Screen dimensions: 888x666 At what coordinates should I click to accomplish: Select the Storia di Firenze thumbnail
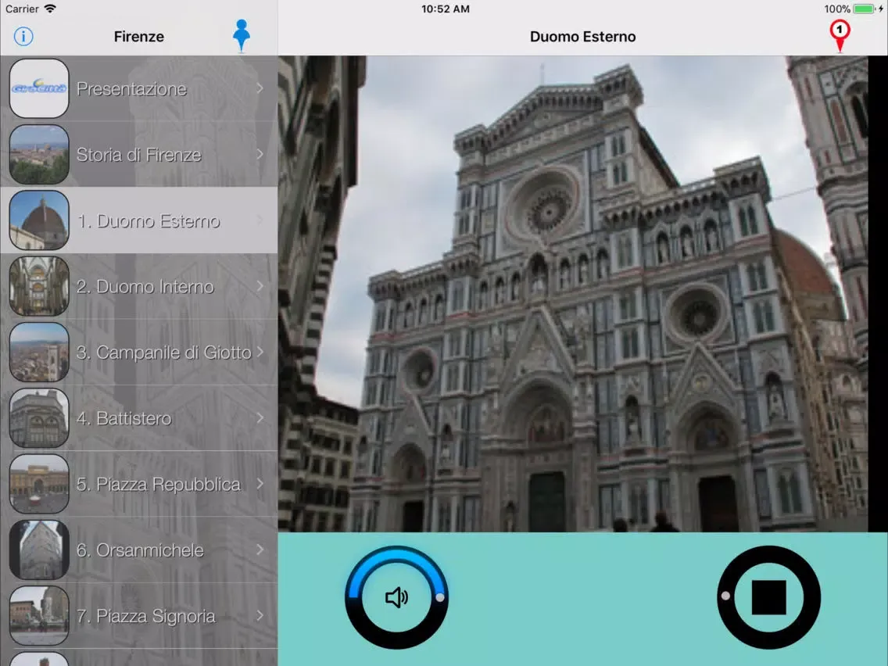[39, 154]
